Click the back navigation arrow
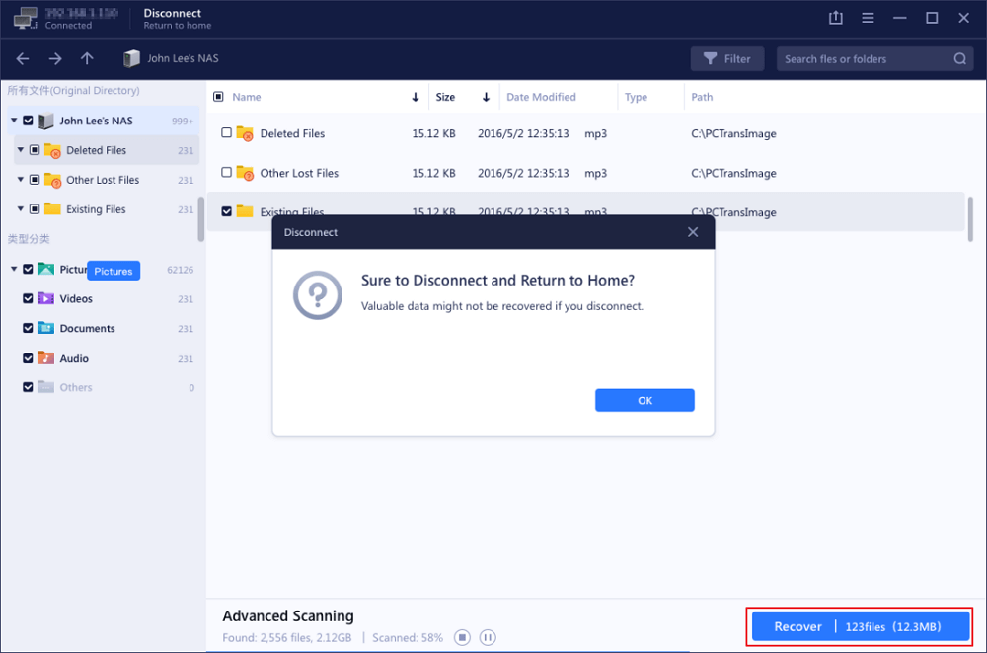Image resolution: width=987 pixels, height=653 pixels. 23,59
